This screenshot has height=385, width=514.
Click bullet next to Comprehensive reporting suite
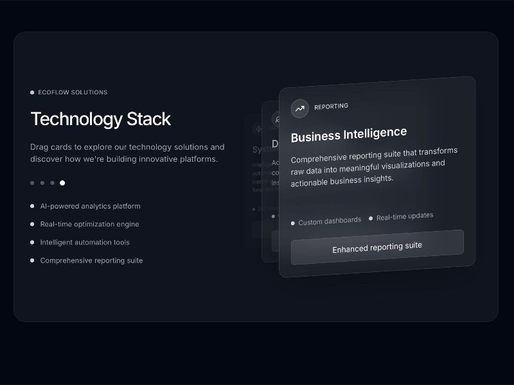[x=32, y=261]
